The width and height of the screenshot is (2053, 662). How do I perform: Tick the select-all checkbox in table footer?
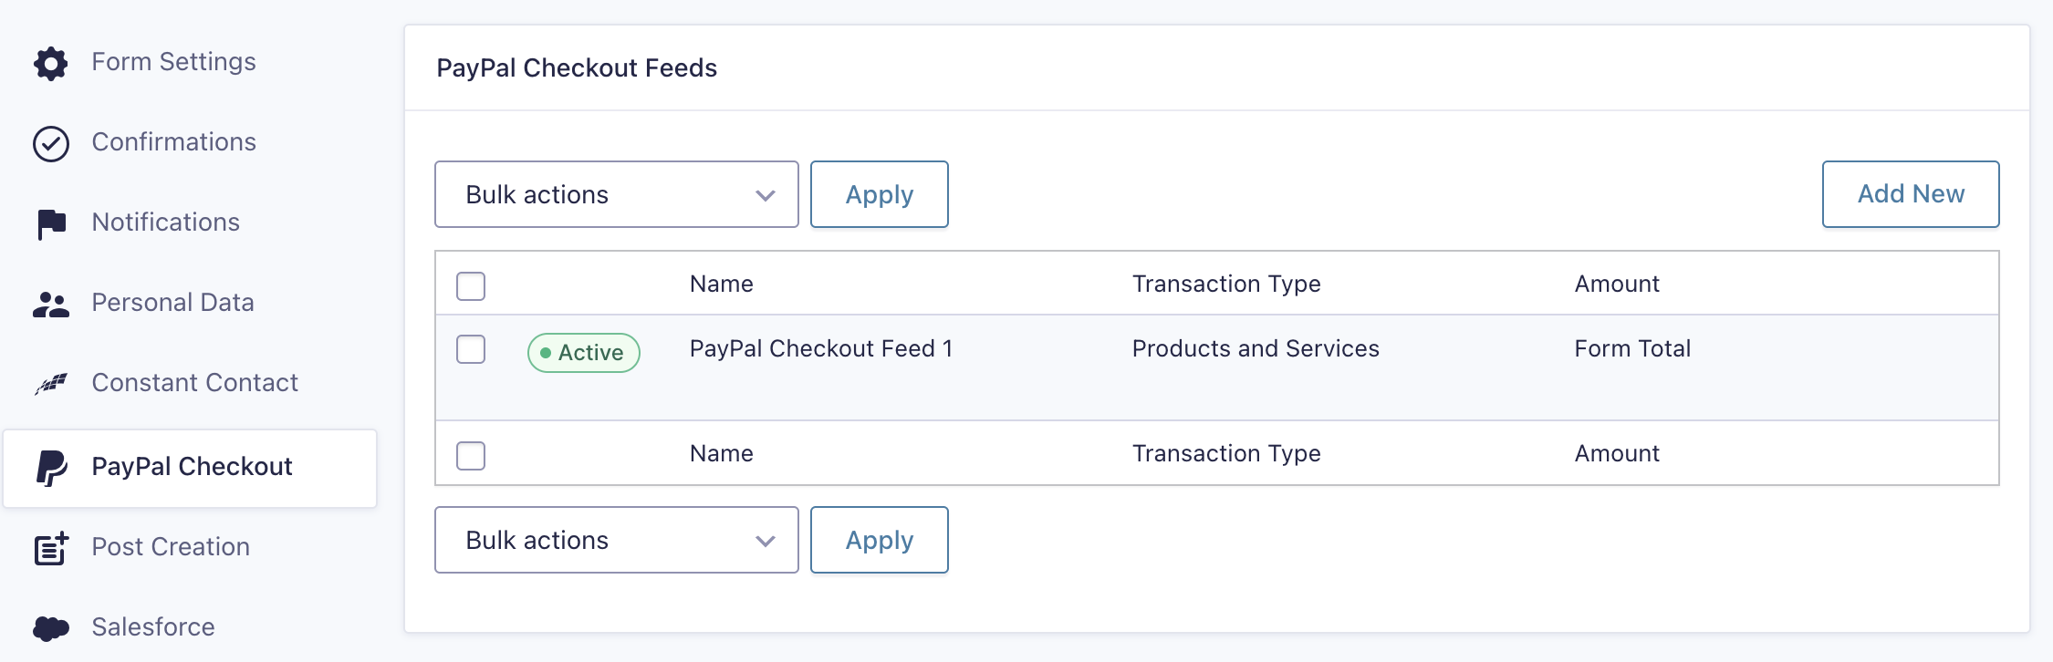coord(471,455)
